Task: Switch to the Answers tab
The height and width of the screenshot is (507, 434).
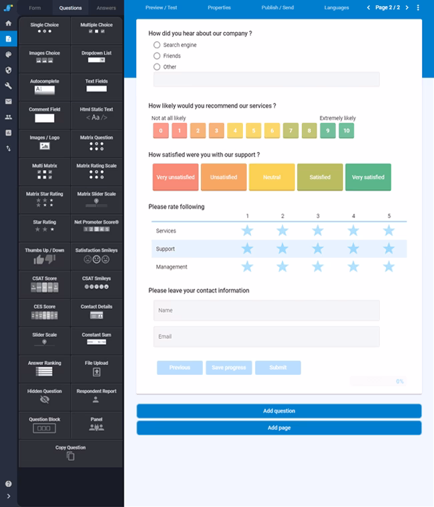Action: 106,8
